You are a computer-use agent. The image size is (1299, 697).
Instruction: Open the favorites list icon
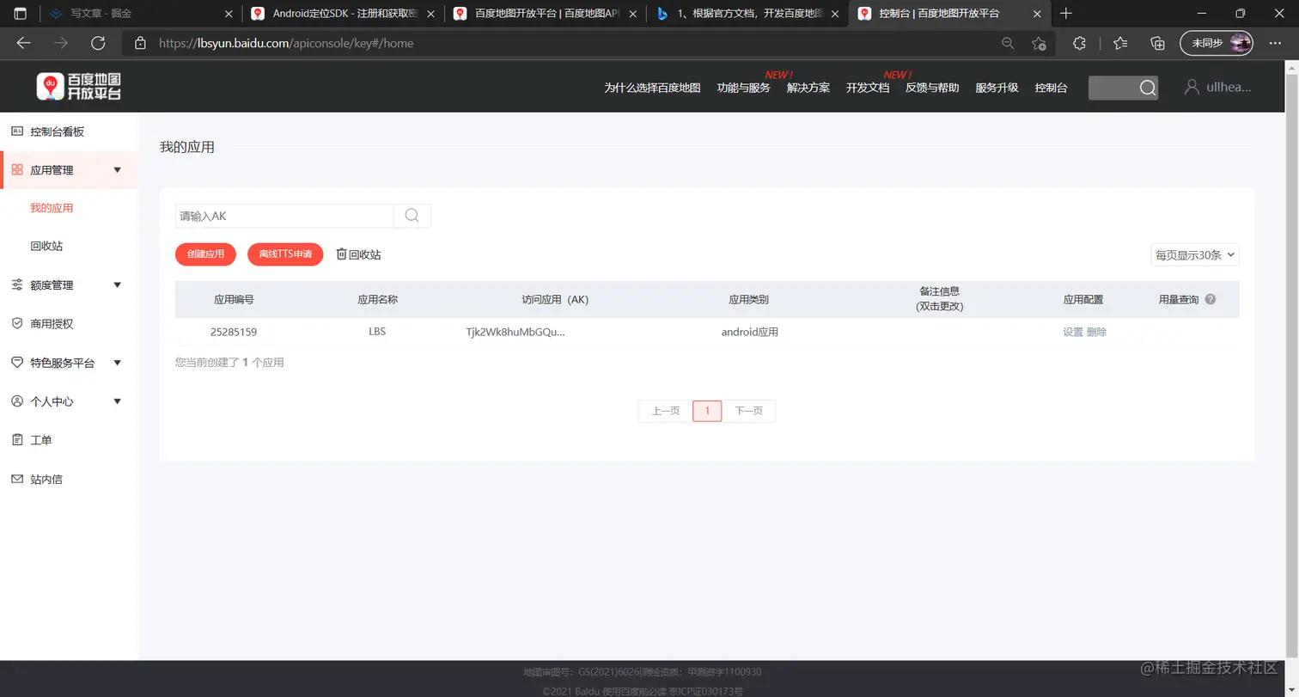[x=1120, y=43]
